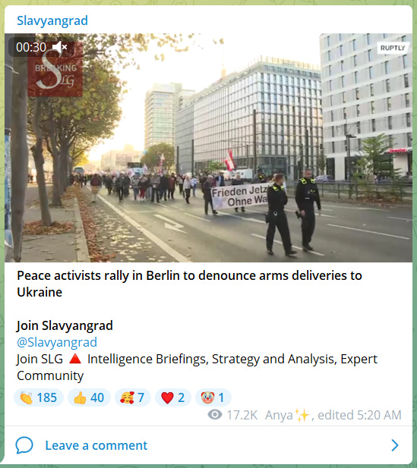The width and height of the screenshot is (417, 468).
Task: Toggle the smiling hearts face reaction
Action: pos(133,397)
